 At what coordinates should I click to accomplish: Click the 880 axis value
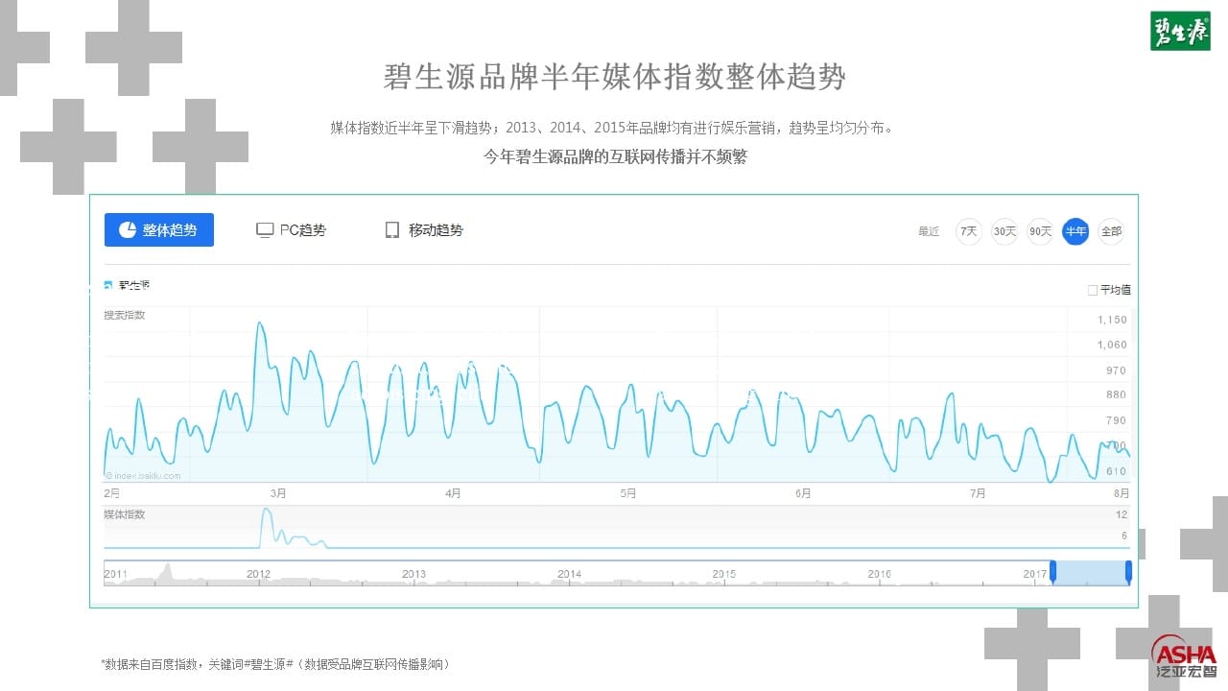(1116, 395)
